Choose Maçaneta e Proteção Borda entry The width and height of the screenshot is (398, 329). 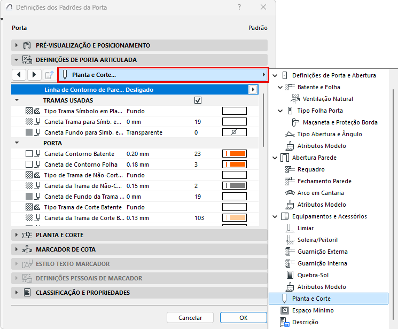[x=340, y=122]
